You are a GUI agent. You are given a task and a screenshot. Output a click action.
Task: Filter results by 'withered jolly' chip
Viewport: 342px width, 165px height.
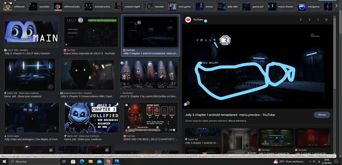pos(67,6)
